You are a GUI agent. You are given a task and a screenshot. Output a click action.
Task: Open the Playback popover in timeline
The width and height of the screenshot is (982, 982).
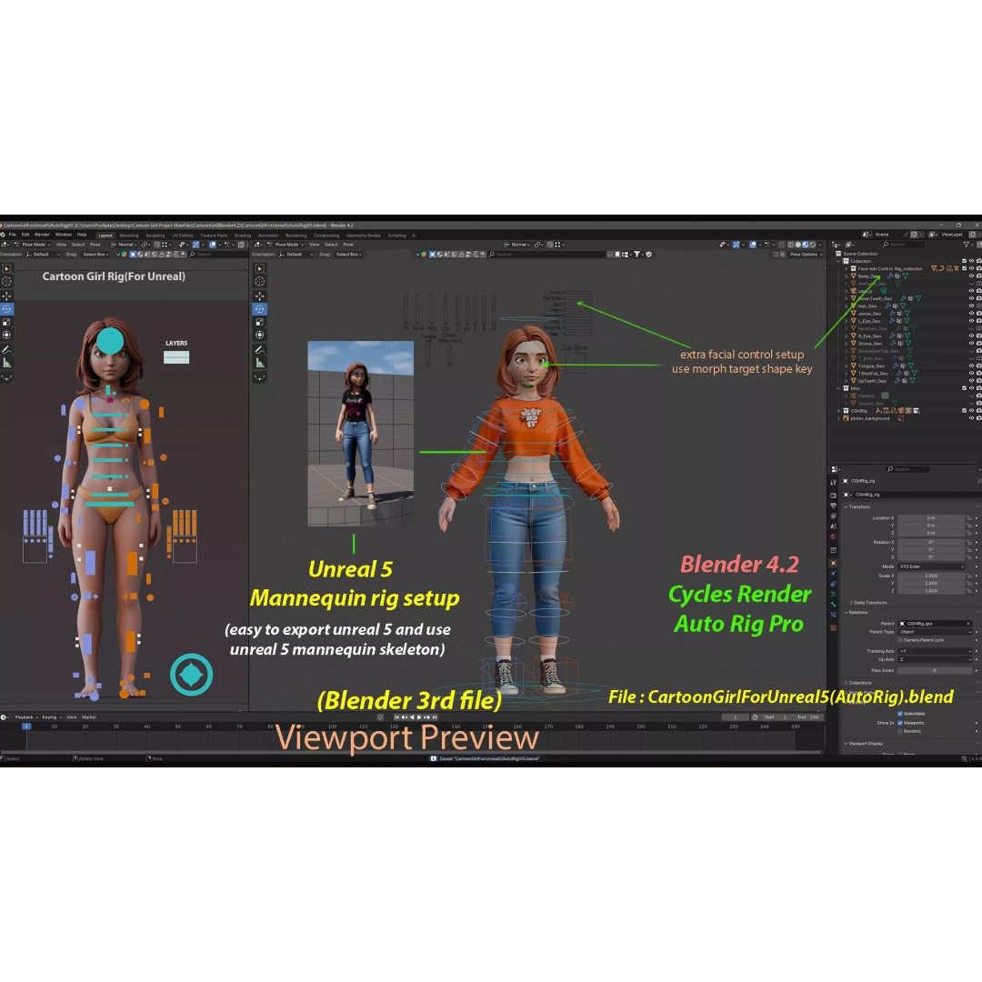[26, 717]
